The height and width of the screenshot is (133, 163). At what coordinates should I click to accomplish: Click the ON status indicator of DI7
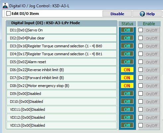tap(127, 78)
